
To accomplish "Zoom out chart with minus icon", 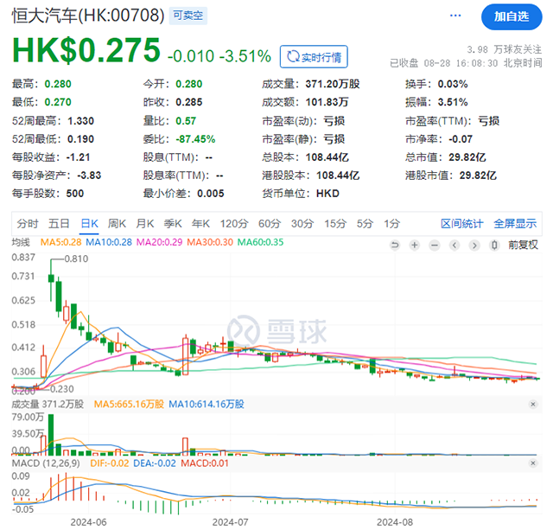I will [x=435, y=245].
